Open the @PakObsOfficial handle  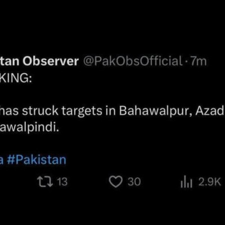click(x=133, y=61)
